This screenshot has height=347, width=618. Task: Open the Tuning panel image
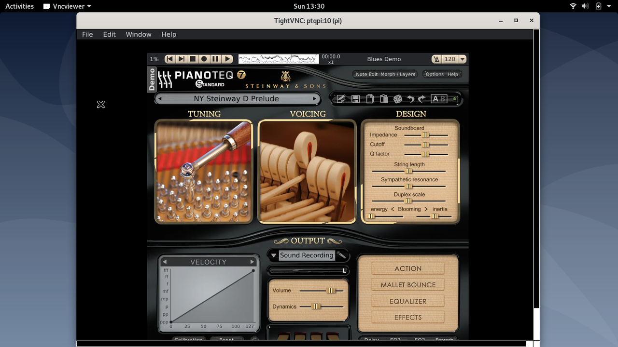tap(203, 172)
